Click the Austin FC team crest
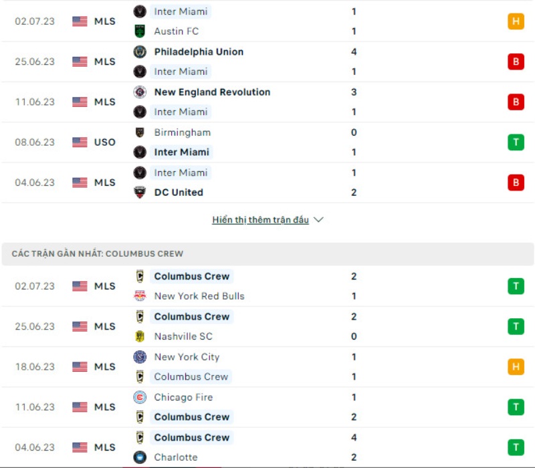 140,31
